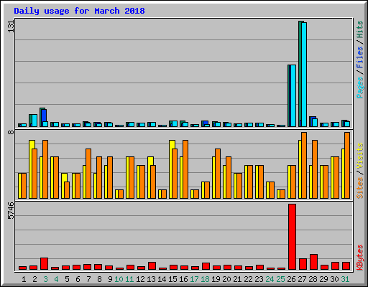
Task: Click green day label 10 on the x-axis
Action: tap(119, 279)
